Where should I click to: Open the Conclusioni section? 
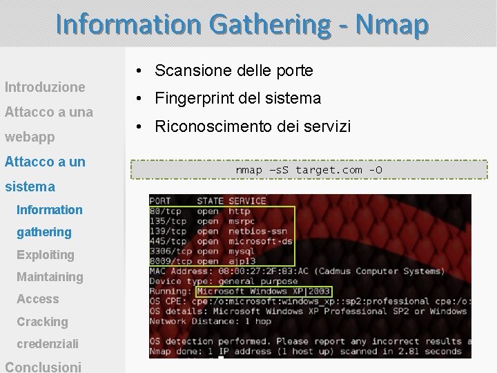click(x=43, y=367)
